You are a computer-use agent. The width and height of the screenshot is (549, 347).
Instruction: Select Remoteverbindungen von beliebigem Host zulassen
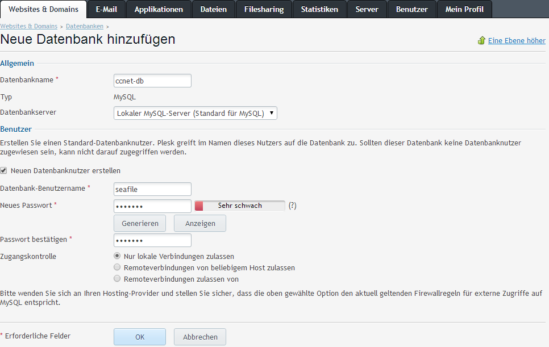[118, 267]
